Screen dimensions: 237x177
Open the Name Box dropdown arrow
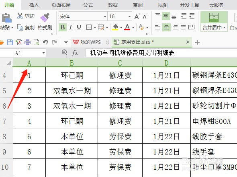[x=43, y=53]
